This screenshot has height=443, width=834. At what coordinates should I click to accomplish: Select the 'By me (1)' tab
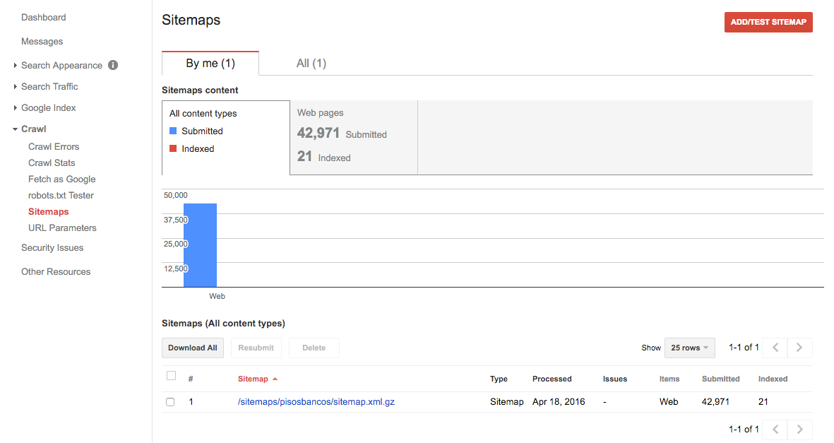pyautogui.click(x=210, y=63)
